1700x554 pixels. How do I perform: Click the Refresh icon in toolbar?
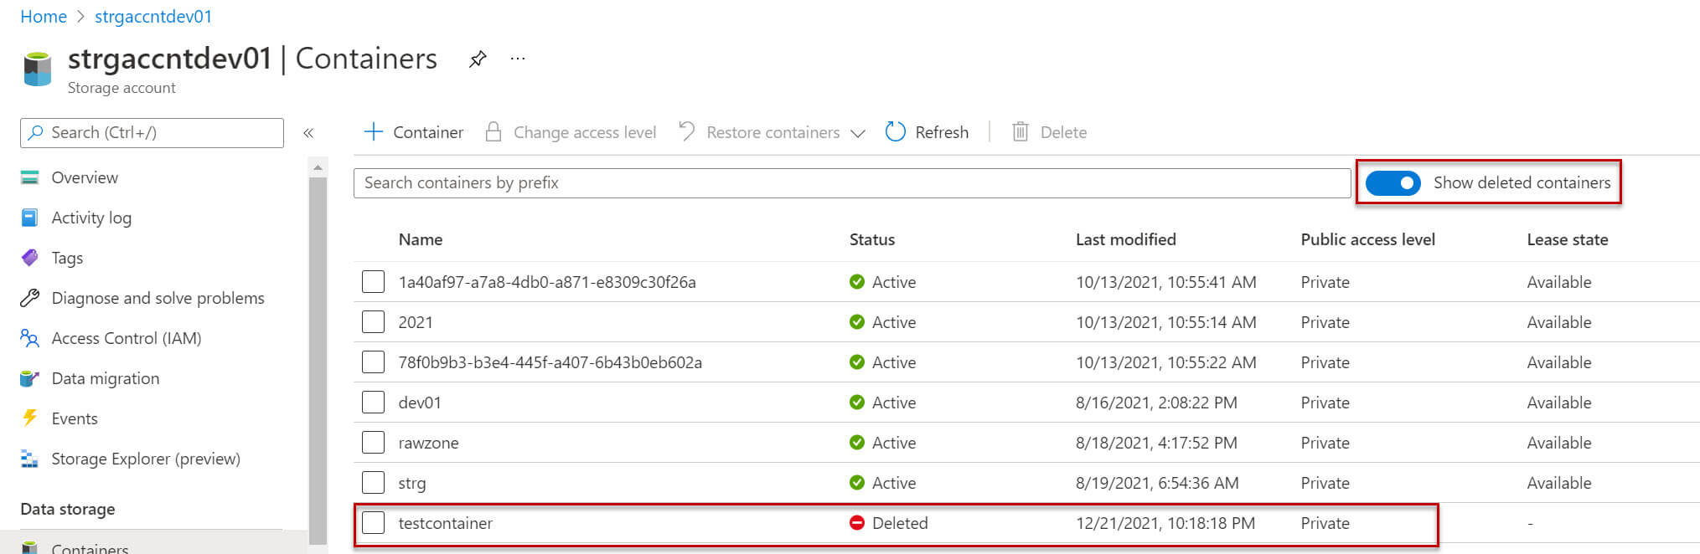[896, 132]
